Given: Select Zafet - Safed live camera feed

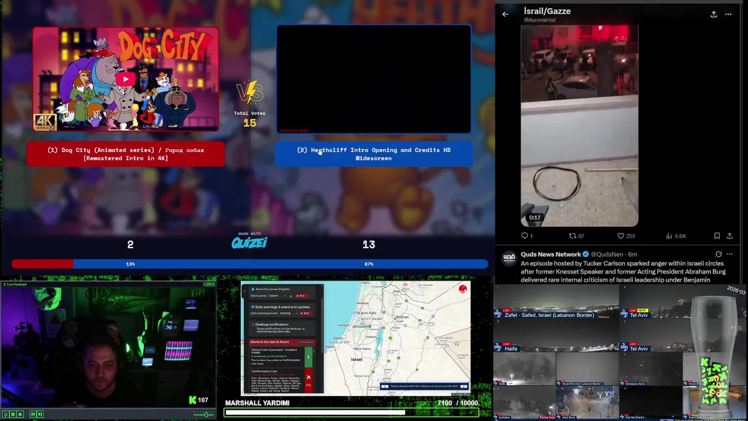Looking at the screenshot, I should 556,302.
